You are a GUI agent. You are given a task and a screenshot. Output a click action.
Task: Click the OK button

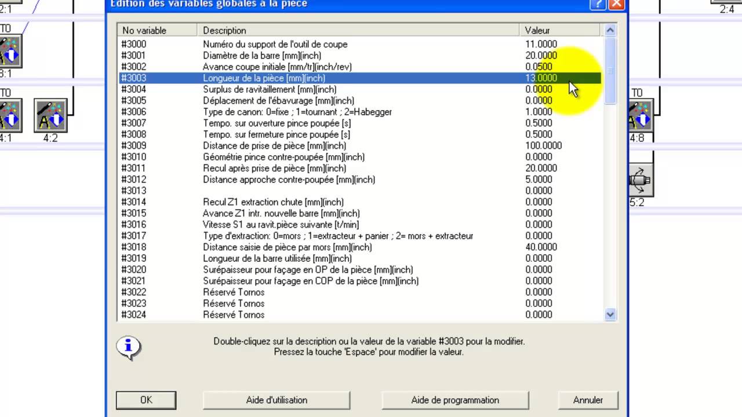(146, 400)
